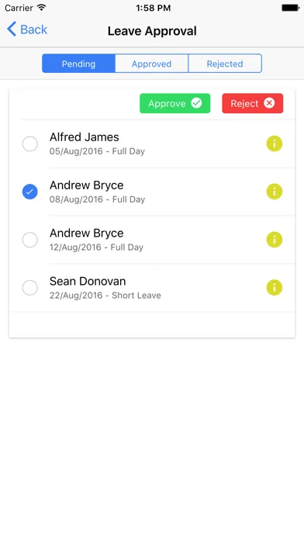The image size is (304, 540).
Task: Uncheck Andrew Bryce 08/Aug/2016 selection
Action: (30, 192)
